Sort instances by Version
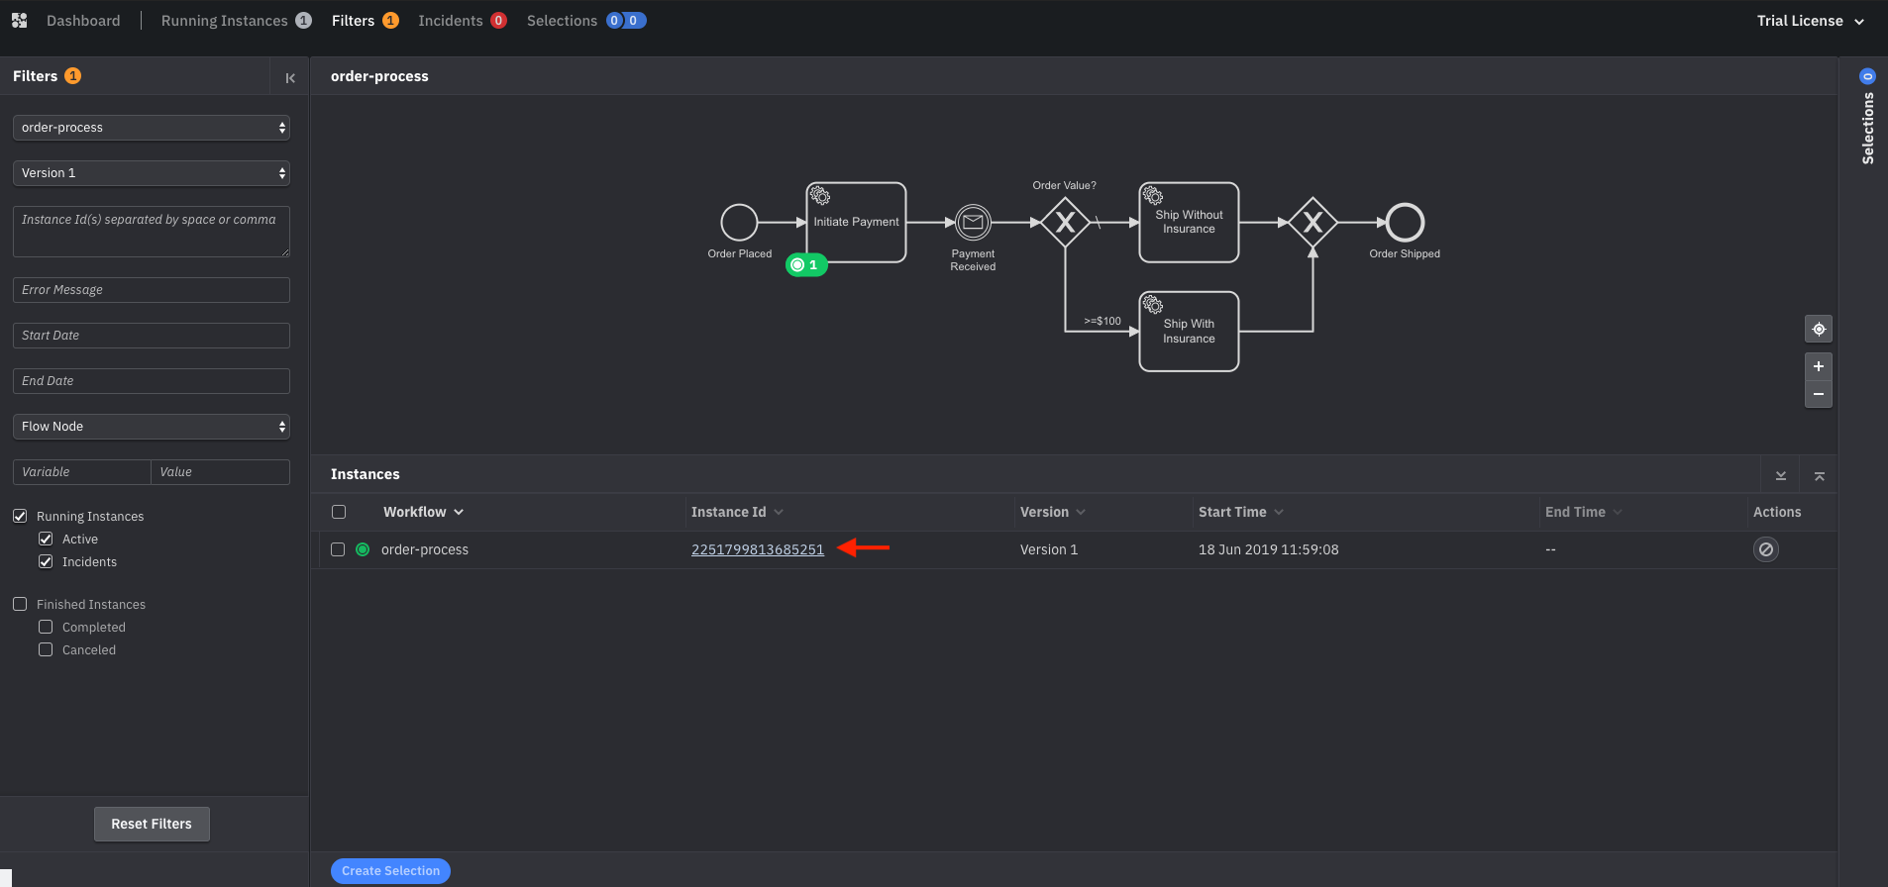Image resolution: width=1888 pixels, height=887 pixels. coord(1052,512)
